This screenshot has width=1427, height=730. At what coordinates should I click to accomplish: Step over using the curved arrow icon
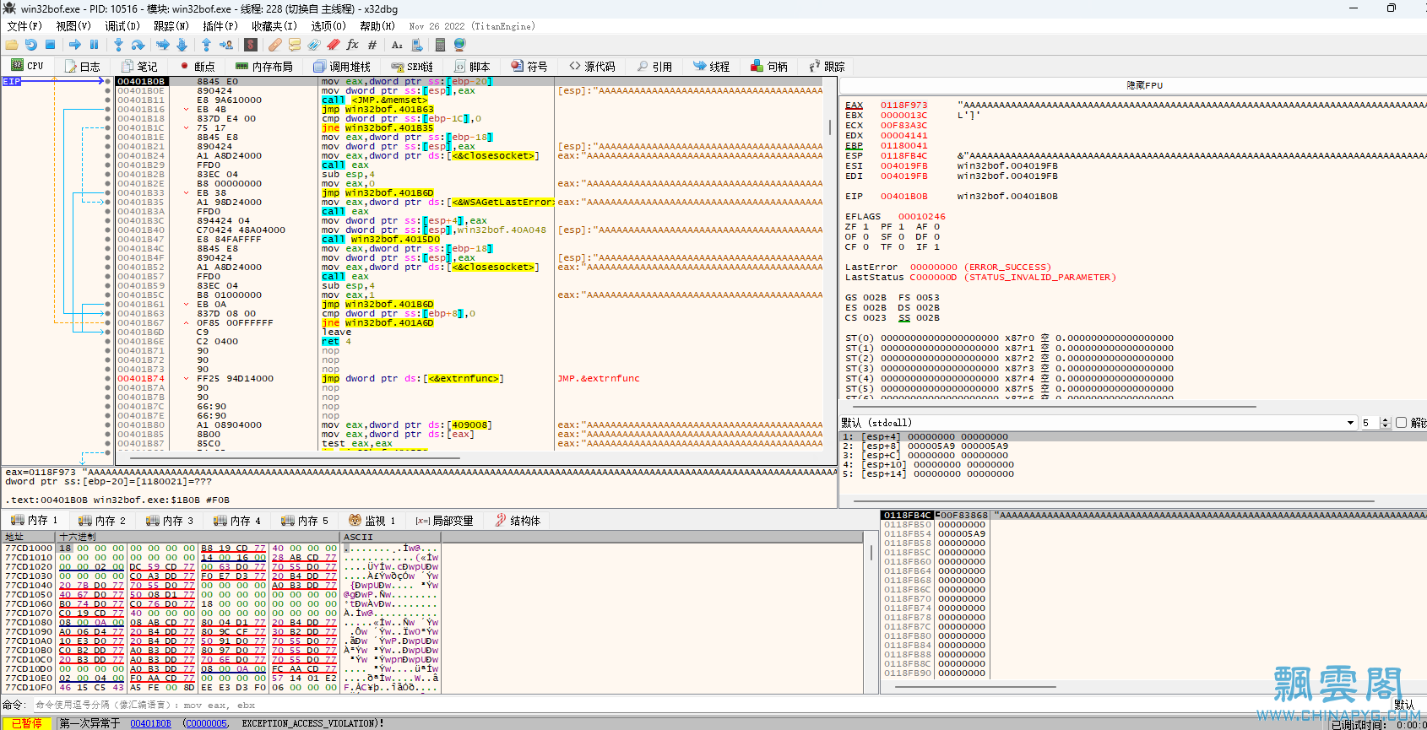tap(138, 45)
